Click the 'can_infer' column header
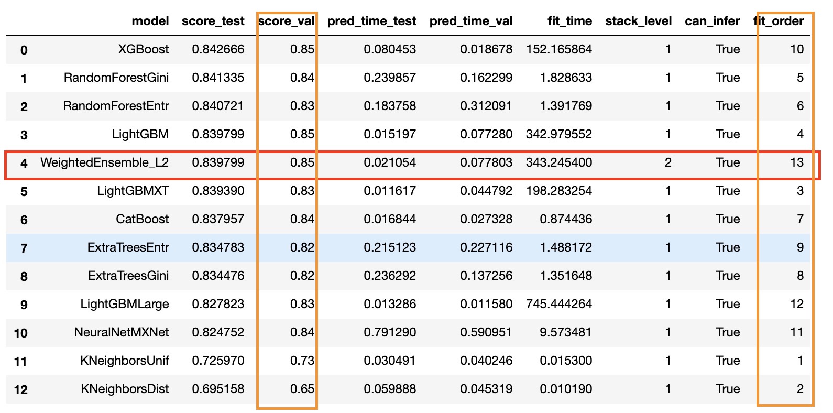833x413 pixels. click(712, 21)
